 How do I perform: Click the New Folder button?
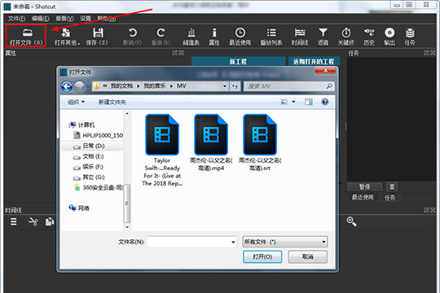[112, 102]
